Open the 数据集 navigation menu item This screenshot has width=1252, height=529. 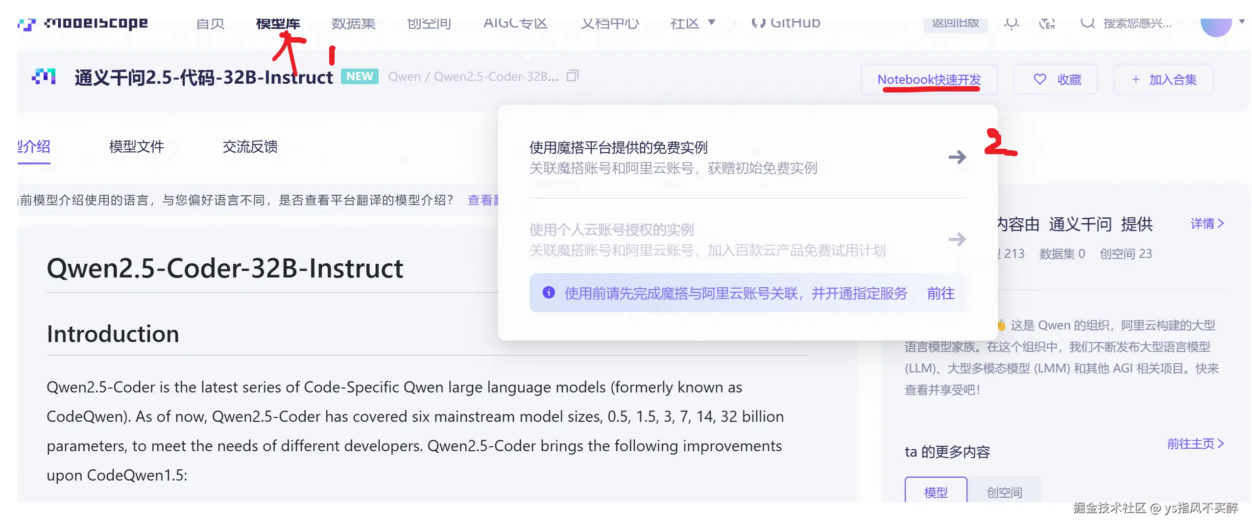pyautogui.click(x=353, y=23)
